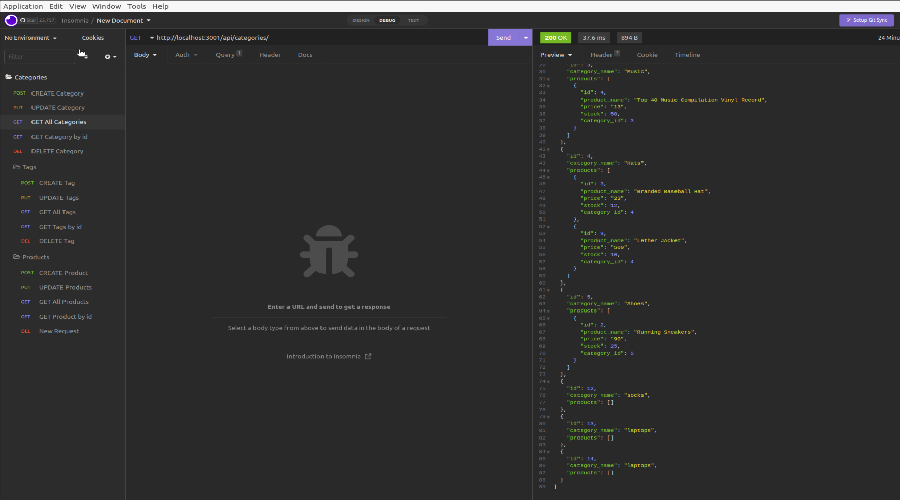Viewport: 900px width, 500px height.
Task: Open the Application menu
Action: 23,6
